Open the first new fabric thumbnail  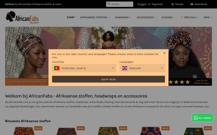pos(24,131)
